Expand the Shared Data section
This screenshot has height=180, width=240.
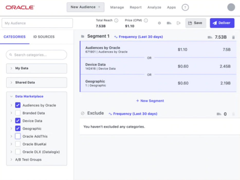click(x=36, y=83)
